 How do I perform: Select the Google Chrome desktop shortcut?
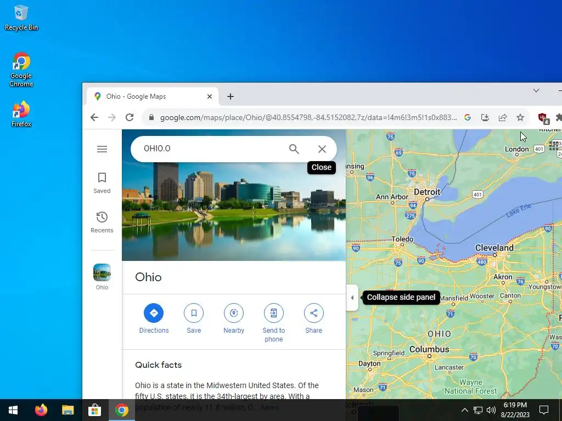click(x=21, y=70)
